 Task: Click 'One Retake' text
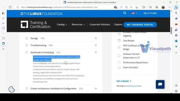tap(129, 41)
